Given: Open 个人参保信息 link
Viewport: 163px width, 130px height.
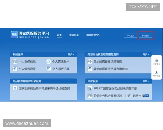Looking at the screenshot, I should click(27, 61).
